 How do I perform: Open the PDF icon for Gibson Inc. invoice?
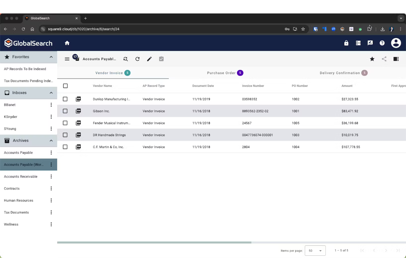click(78, 111)
